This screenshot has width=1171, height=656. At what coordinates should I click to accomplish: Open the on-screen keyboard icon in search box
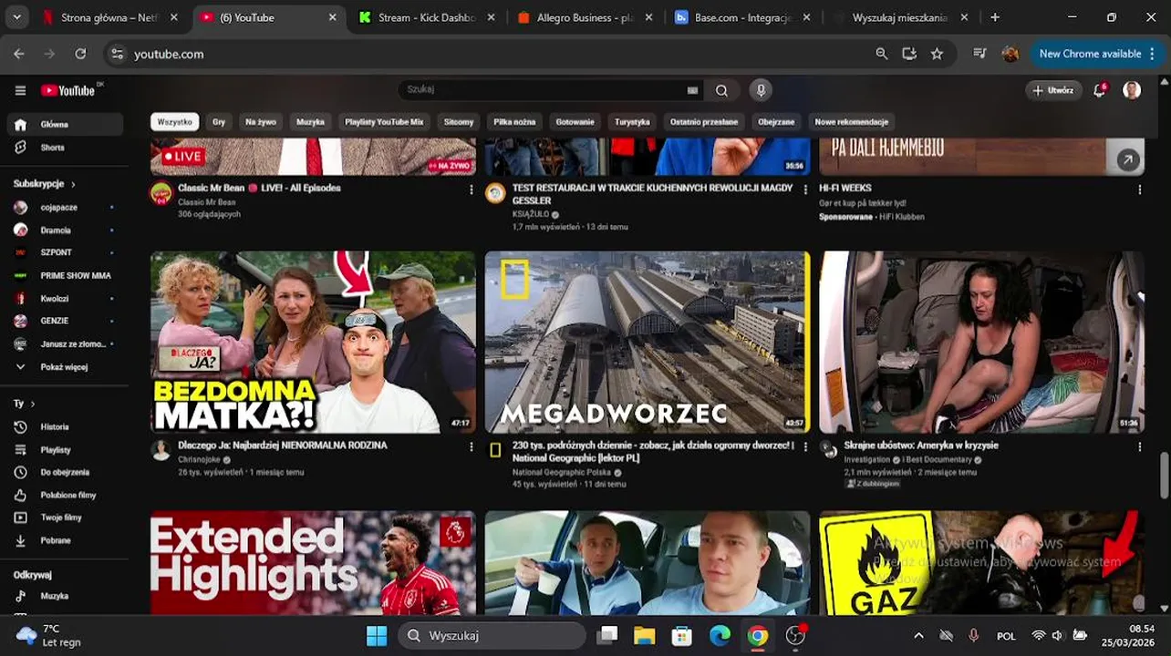point(692,90)
